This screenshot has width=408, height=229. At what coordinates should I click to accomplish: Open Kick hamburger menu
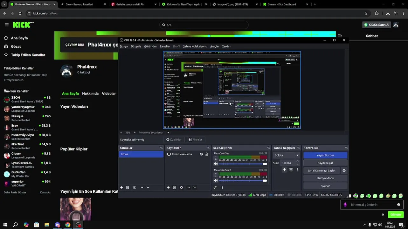point(7,25)
